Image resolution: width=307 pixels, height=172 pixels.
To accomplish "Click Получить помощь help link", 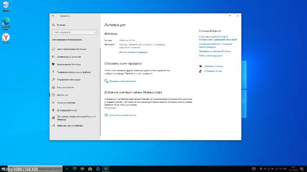I will point(214,66).
